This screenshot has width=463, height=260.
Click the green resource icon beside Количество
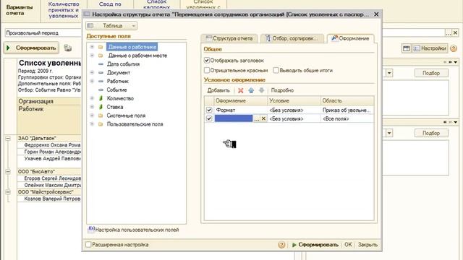pyautogui.click(x=101, y=98)
